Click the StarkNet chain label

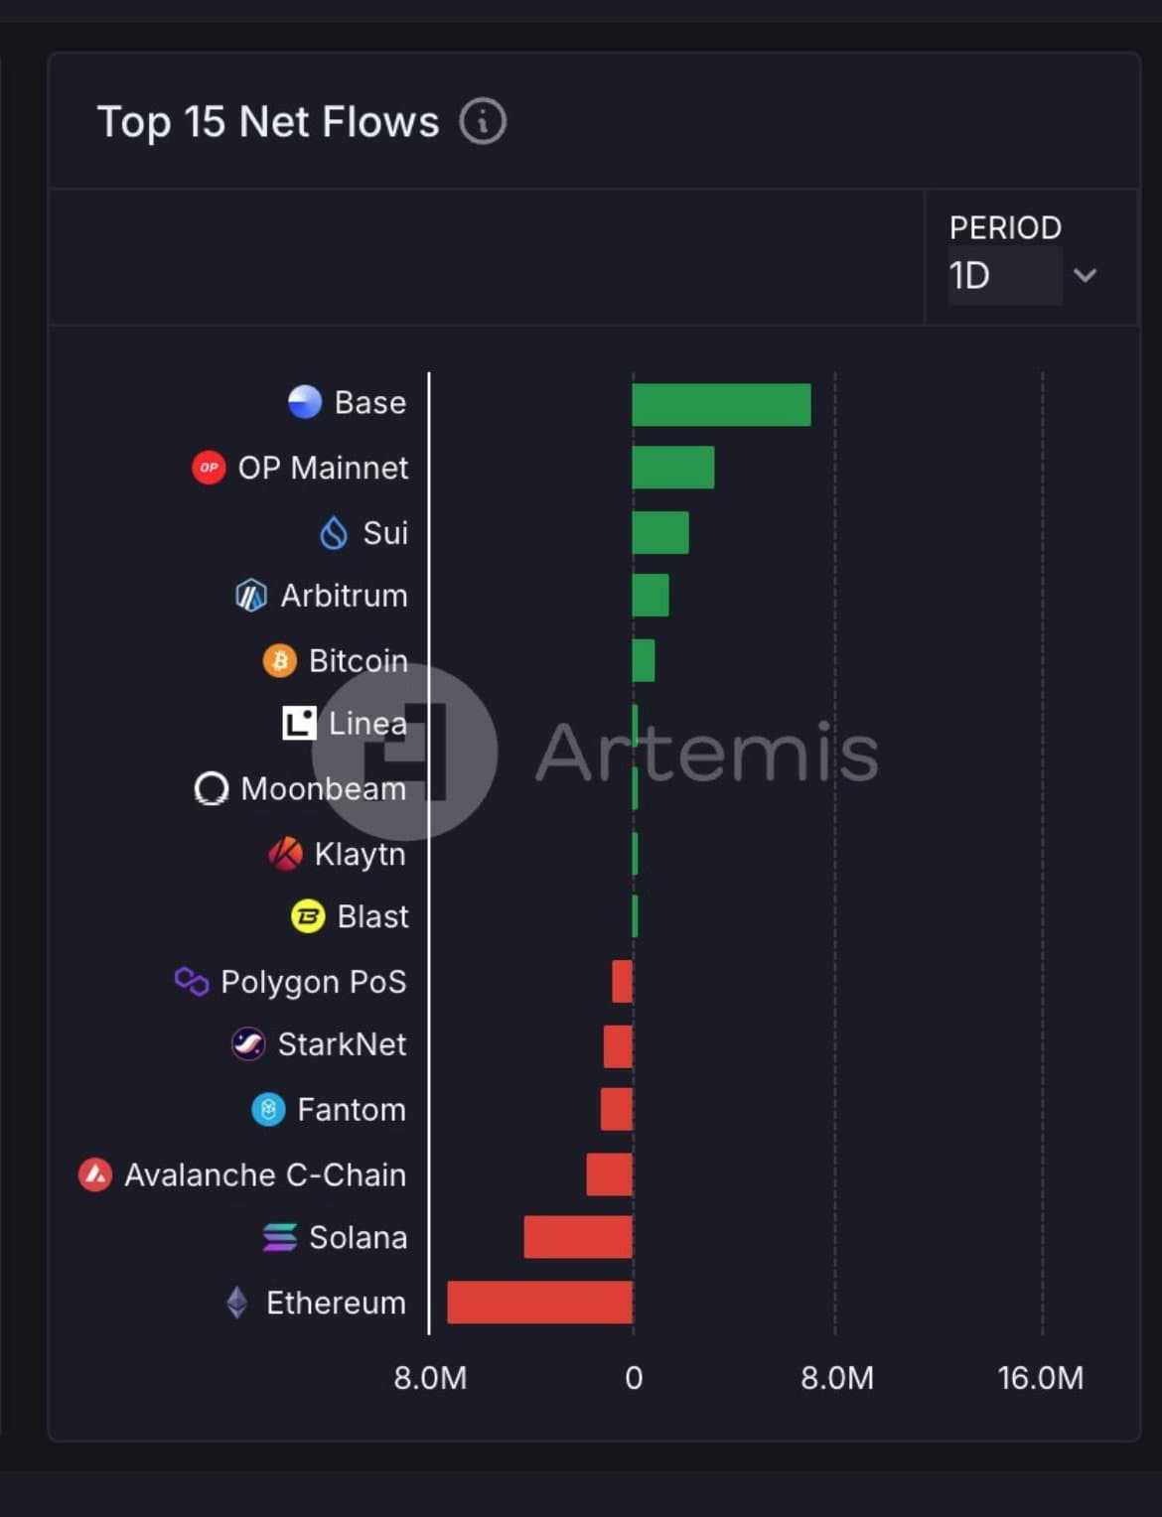(x=342, y=1044)
